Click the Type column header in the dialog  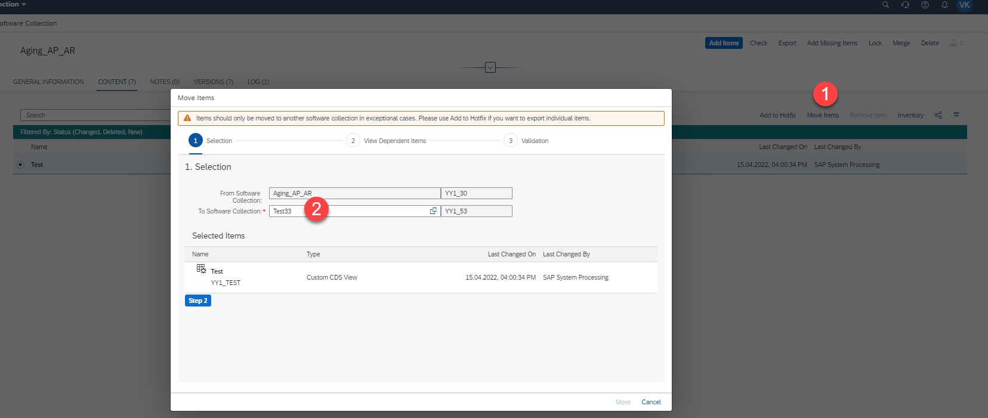pyautogui.click(x=313, y=254)
